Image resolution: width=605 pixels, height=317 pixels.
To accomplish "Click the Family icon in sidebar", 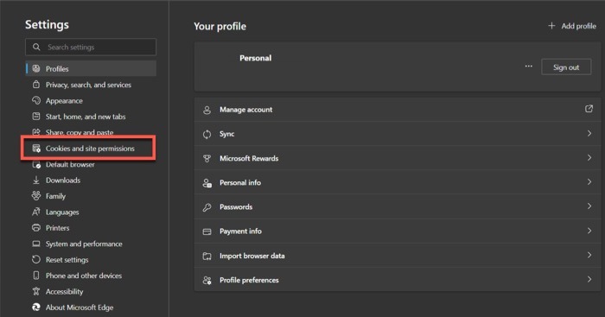I will (x=36, y=195).
